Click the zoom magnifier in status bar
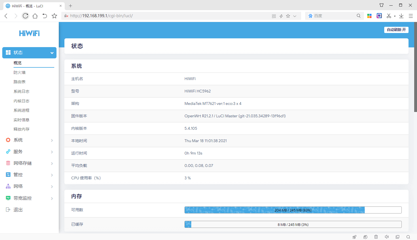 408,237
